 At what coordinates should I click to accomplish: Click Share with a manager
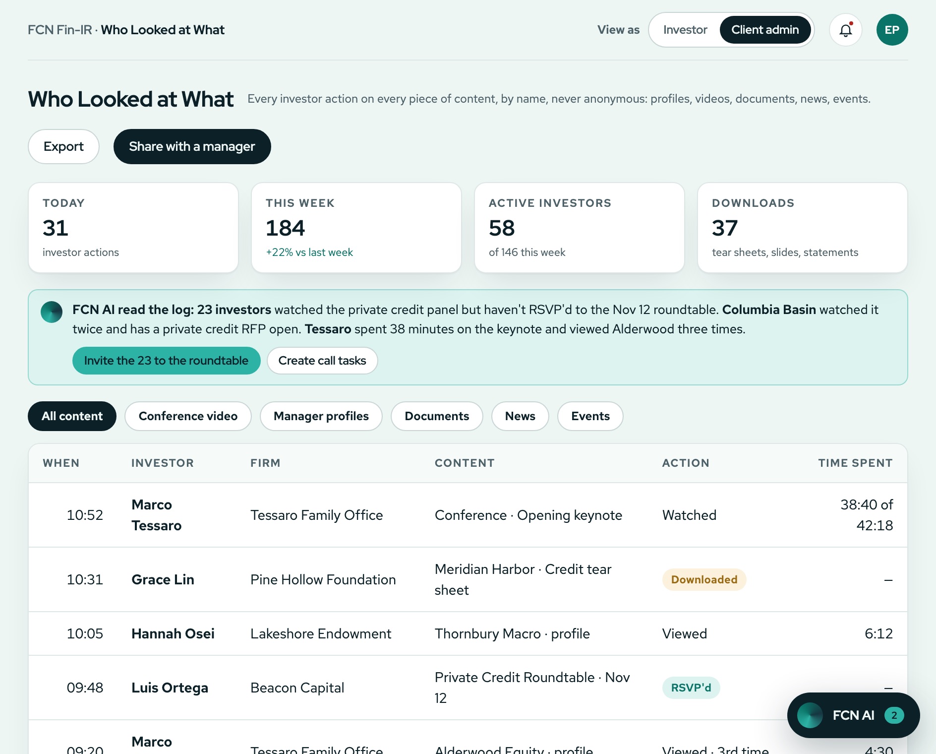[192, 146]
